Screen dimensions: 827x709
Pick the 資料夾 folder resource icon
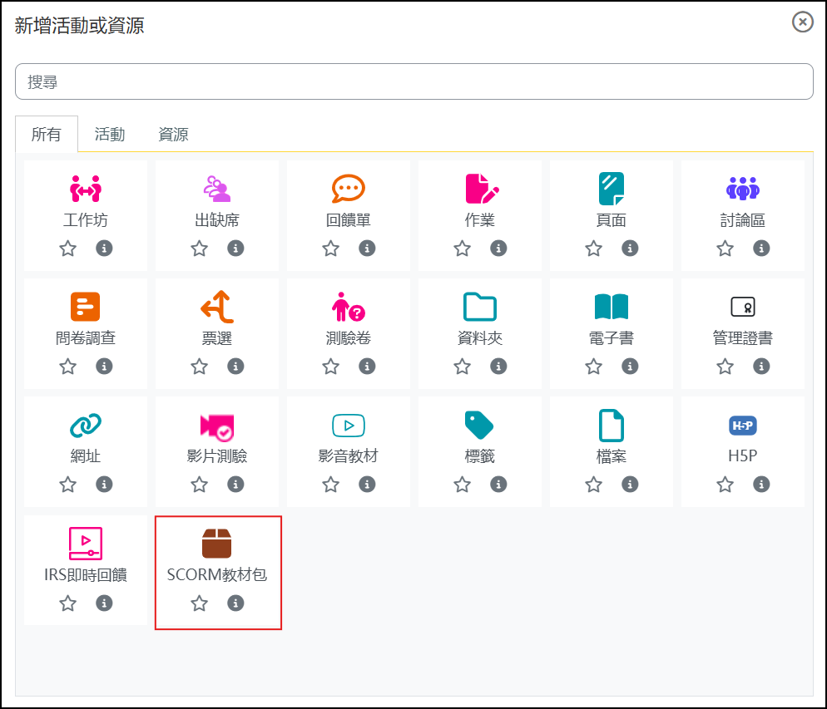click(479, 307)
